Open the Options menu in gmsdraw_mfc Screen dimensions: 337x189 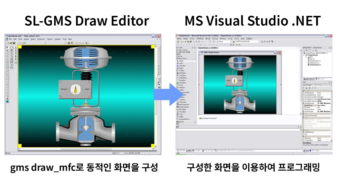pos(50,39)
